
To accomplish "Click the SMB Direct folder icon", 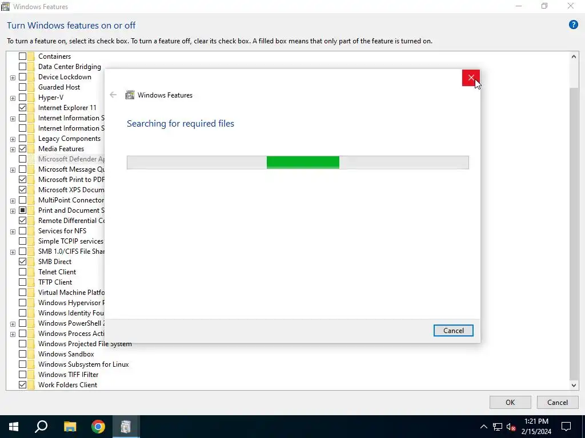I will coord(31,261).
